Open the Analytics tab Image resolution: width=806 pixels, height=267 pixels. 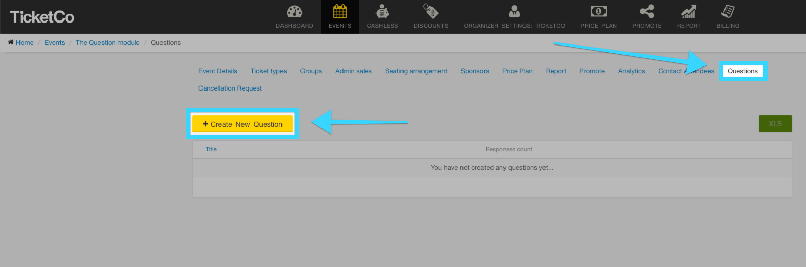coord(632,71)
